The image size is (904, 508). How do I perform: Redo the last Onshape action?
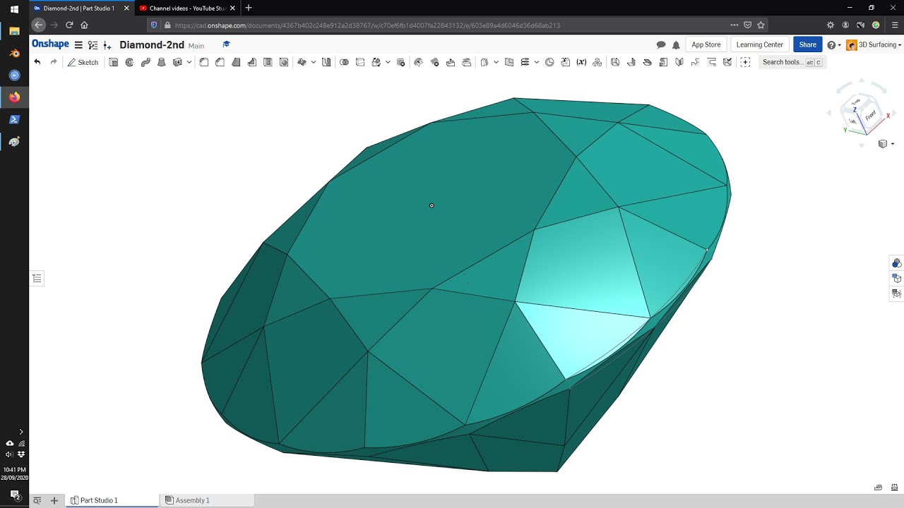click(x=53, y=62)
